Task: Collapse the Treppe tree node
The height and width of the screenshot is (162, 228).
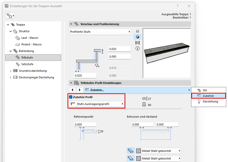Action: tap(8, 25)
